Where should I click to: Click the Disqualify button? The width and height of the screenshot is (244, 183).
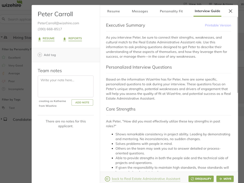pyautogui.click(x=201, y=179)
